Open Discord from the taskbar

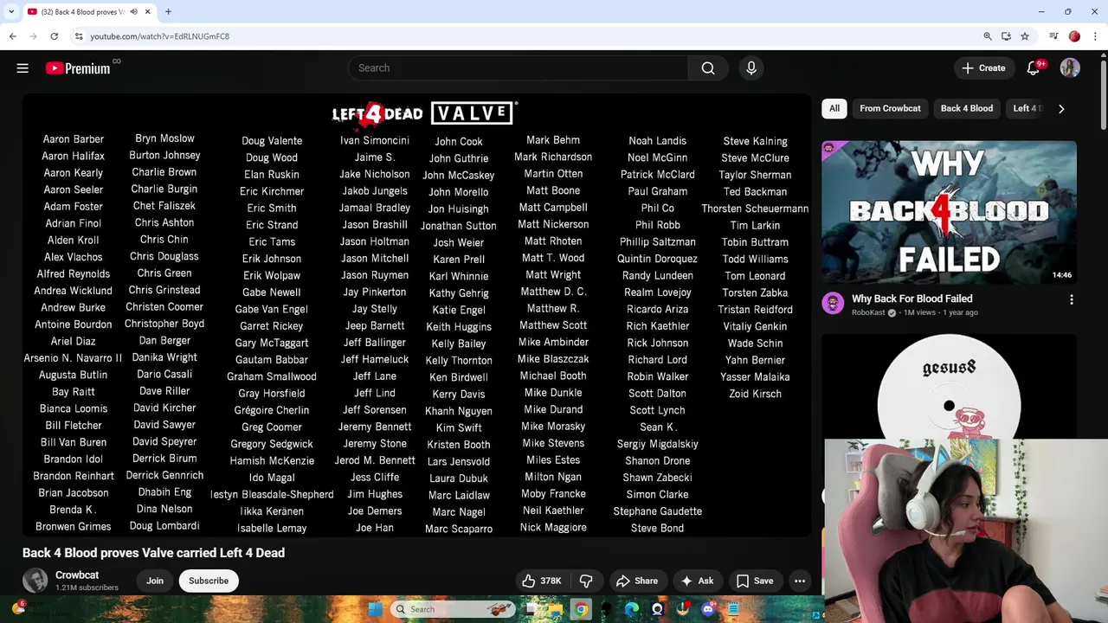coord(709,609)
